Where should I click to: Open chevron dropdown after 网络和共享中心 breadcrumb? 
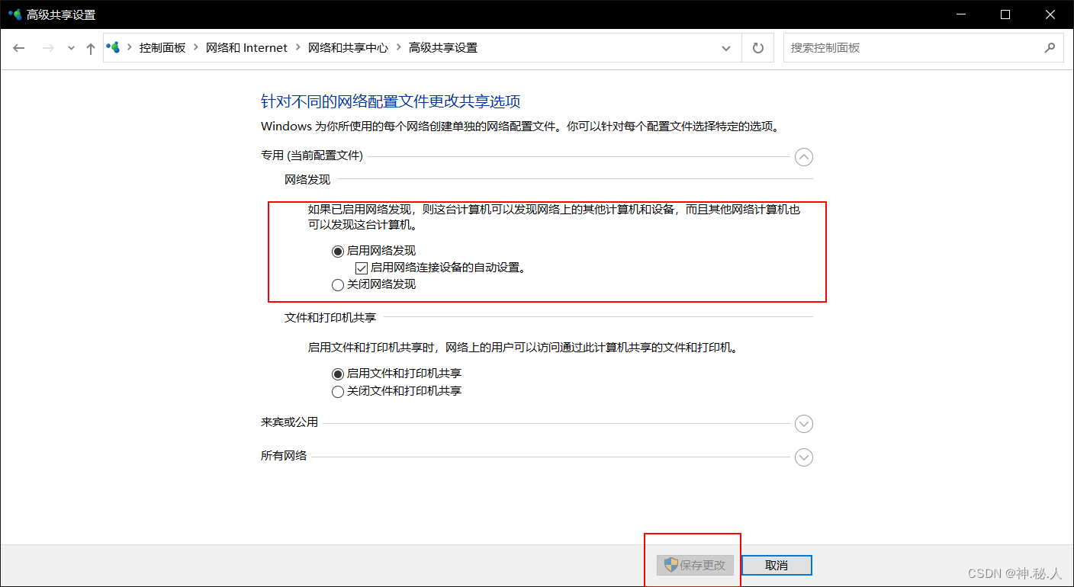click(398, 47)
